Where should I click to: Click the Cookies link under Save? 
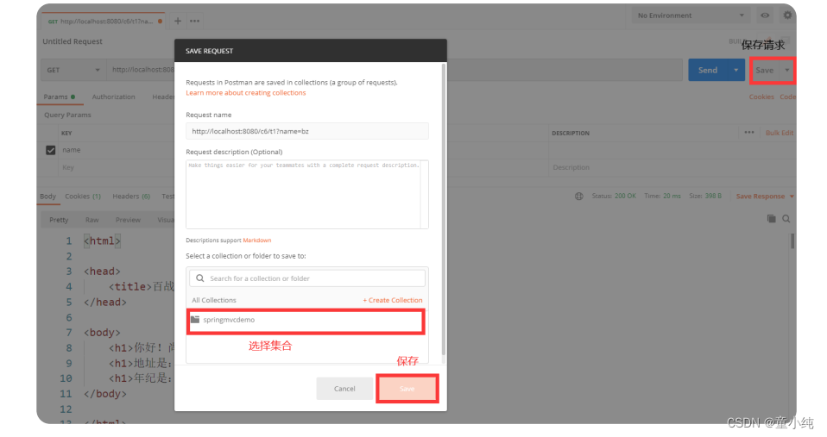pos(761,97)
